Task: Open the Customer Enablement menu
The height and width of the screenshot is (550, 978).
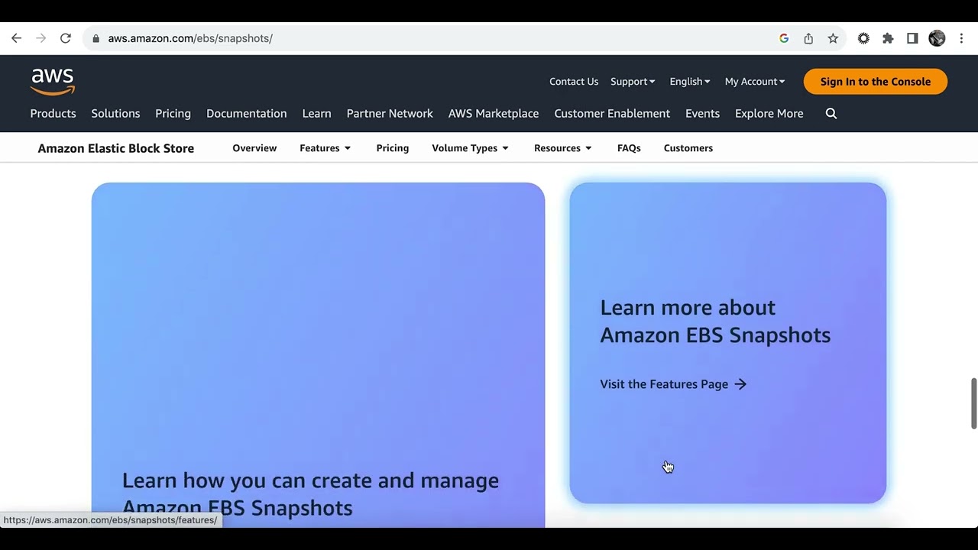Action: pos(612,113)
